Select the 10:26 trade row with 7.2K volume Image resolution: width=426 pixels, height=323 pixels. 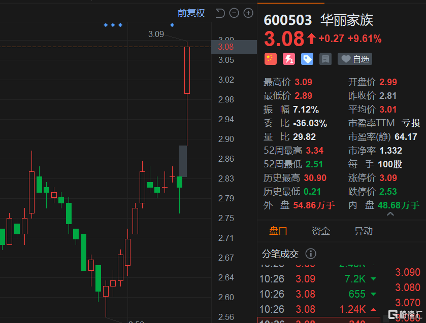pyautogui.click(x=318, y=279)
